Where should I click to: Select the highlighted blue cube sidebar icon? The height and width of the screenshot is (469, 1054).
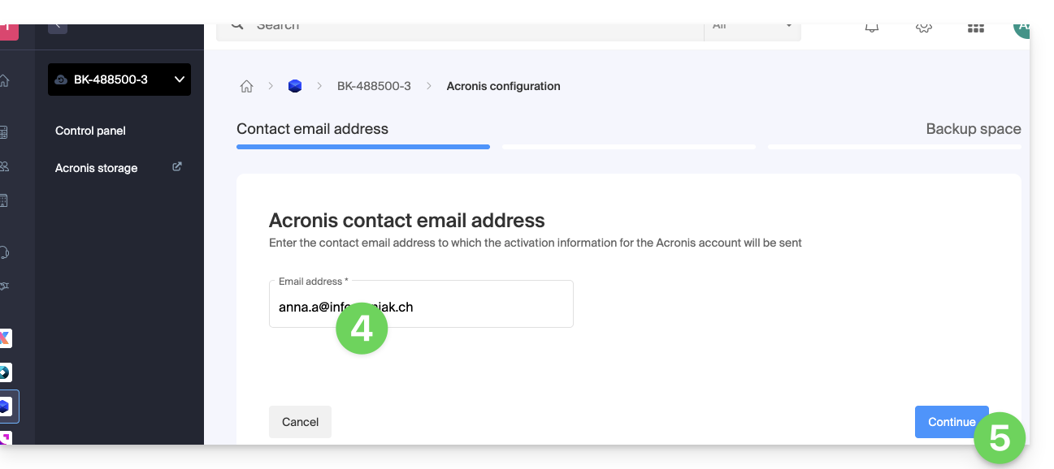pyautogui.click(x=6, y=406)
